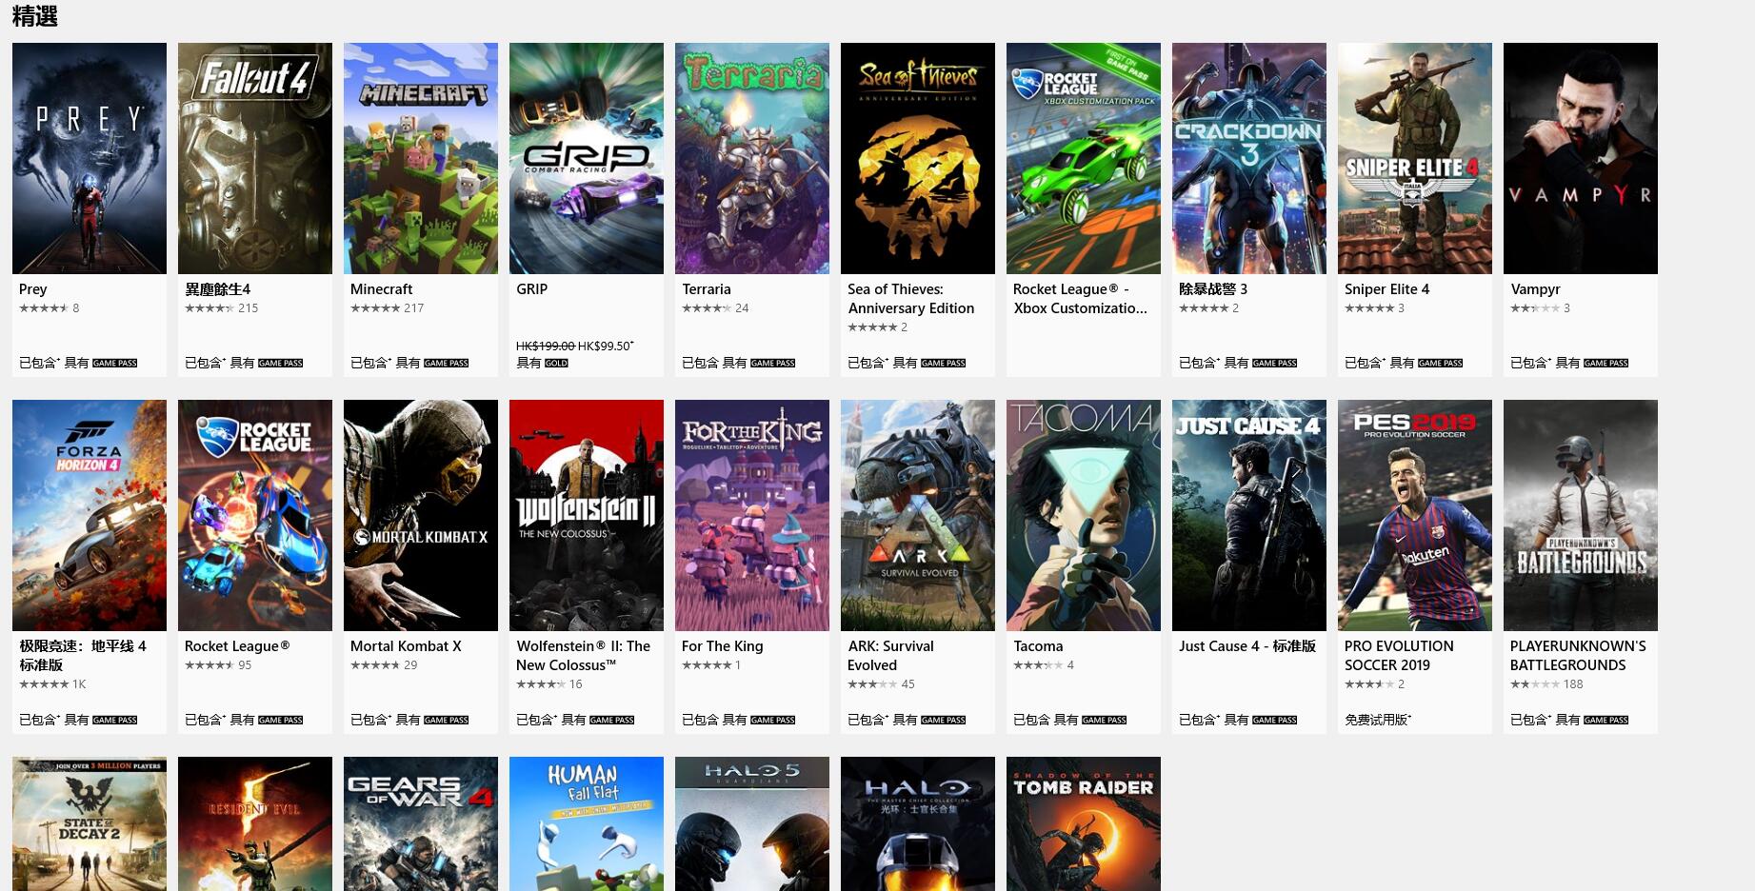The height and width of the screenshot is (891, 1755).
Task: Click the 'Sniper Elite 4' title text
Action: pos(1387,289)
